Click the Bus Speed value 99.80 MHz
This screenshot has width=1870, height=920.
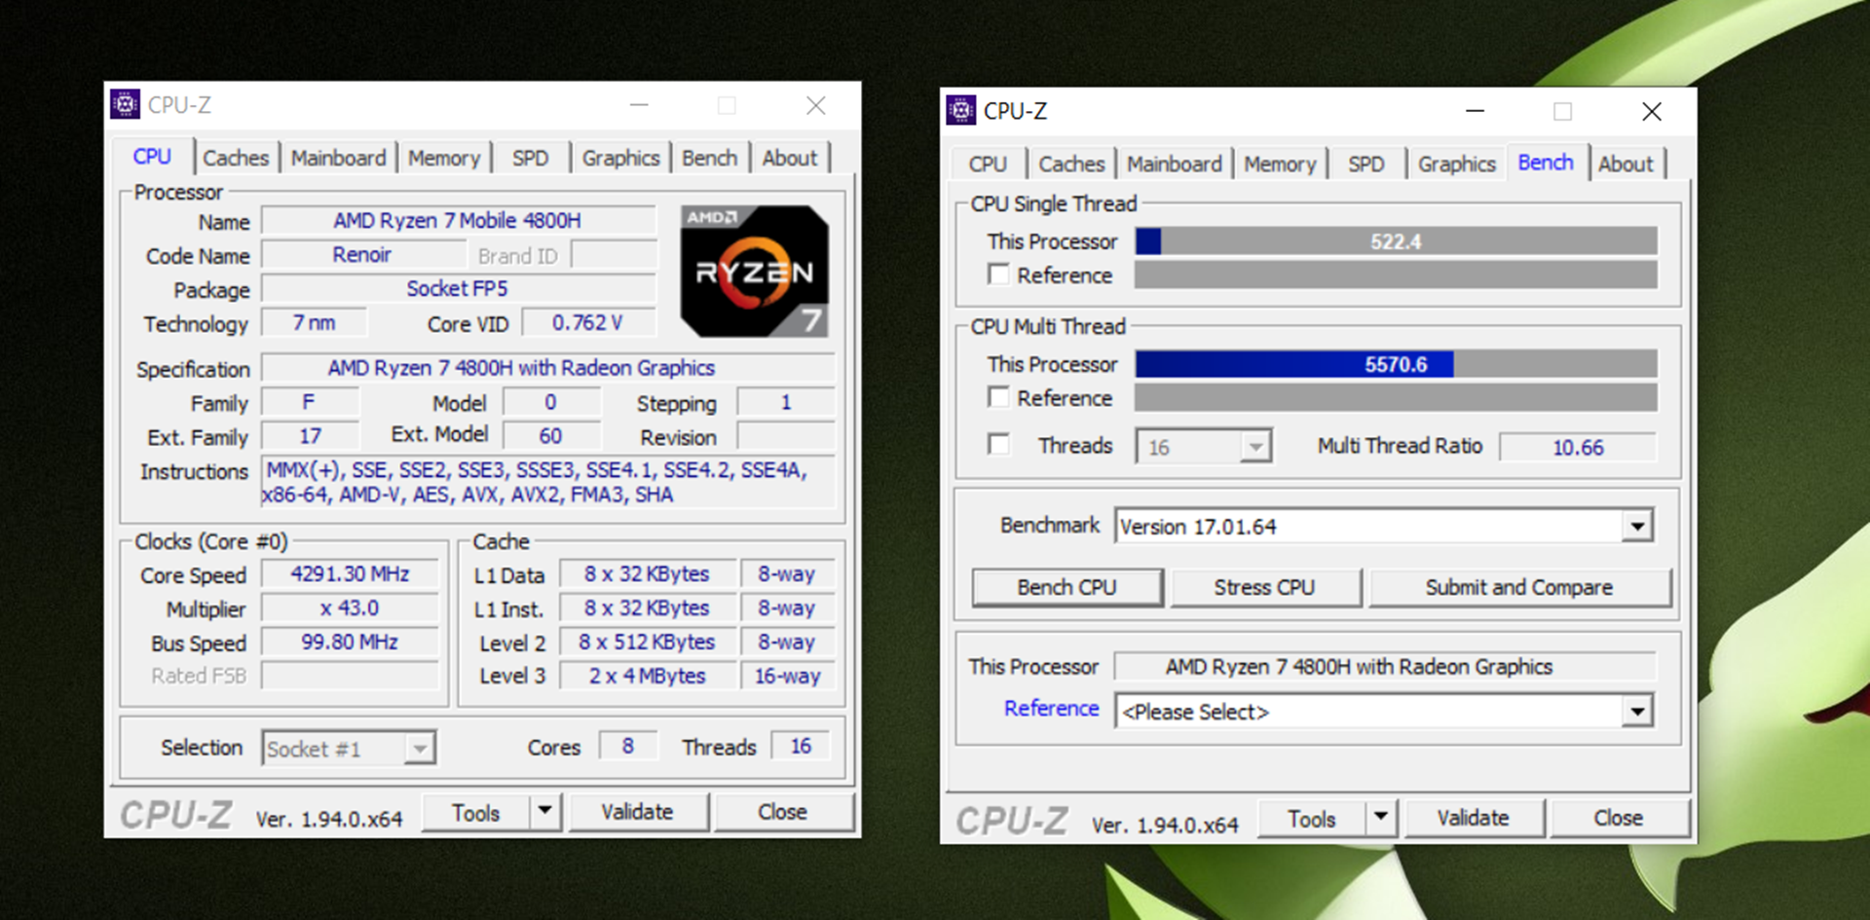point(350,643)
